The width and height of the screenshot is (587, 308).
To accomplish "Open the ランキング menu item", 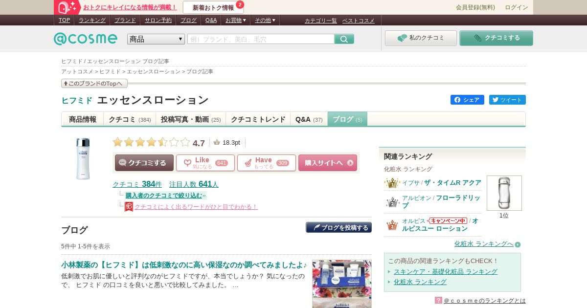I will (x=92, y=20).
